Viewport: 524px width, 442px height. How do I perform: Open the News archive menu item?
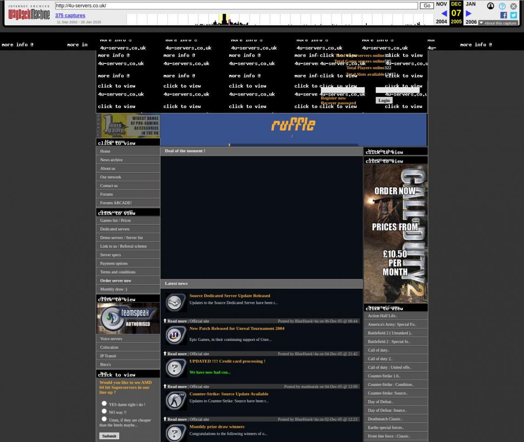(x=128, y=160)
